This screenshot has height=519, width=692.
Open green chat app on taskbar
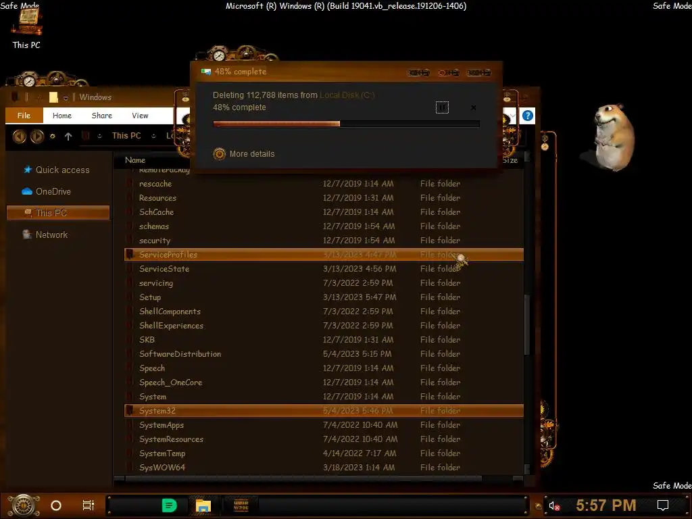tap(170, 505)
